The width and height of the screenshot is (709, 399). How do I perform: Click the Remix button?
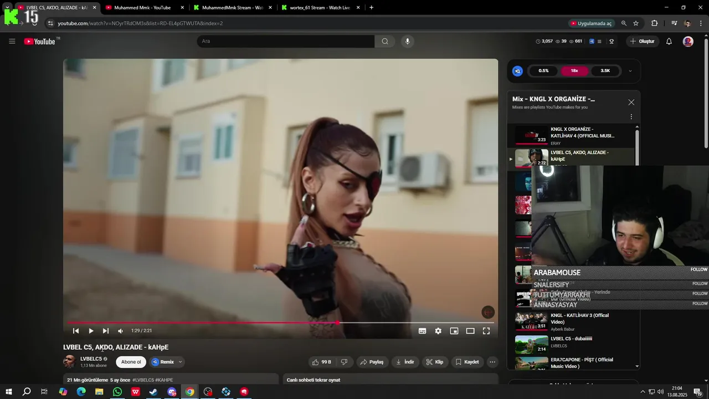(x=163, y=362)
